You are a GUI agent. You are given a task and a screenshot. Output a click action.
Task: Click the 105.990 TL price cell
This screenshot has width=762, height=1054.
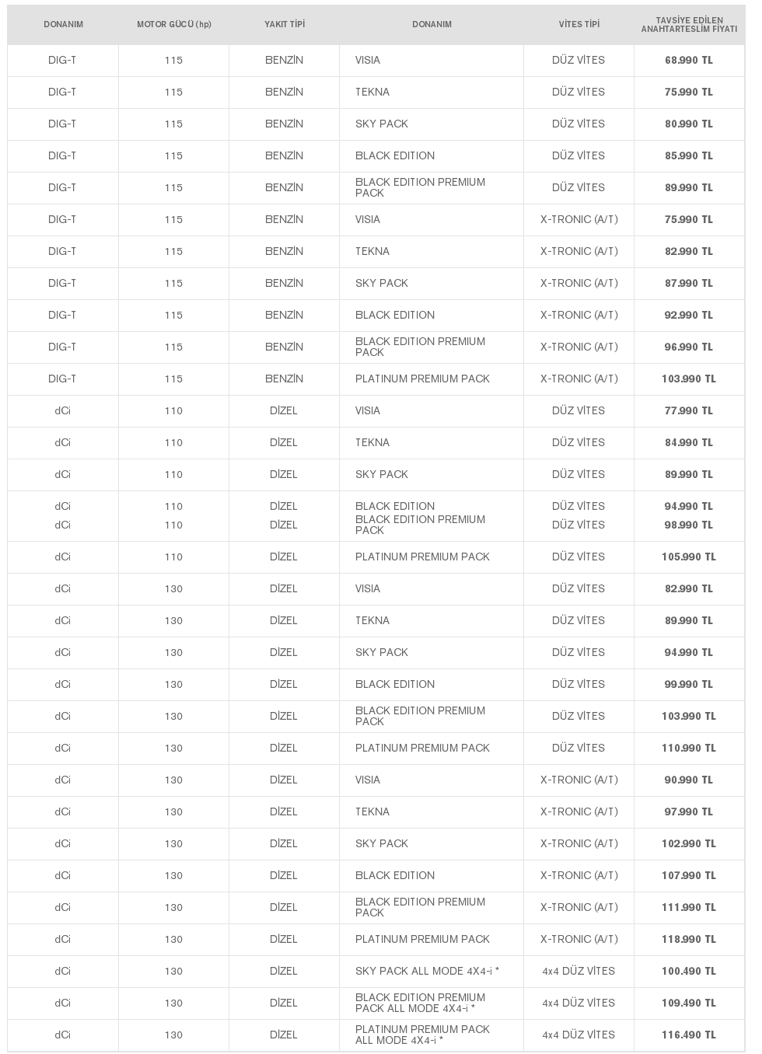(688, 557)
